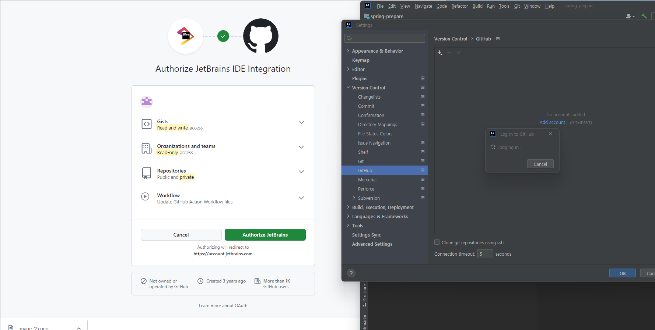Click the project icon beside Mercurial
Viewport: 655px width, 330px height.
click(x=423, y=179)
